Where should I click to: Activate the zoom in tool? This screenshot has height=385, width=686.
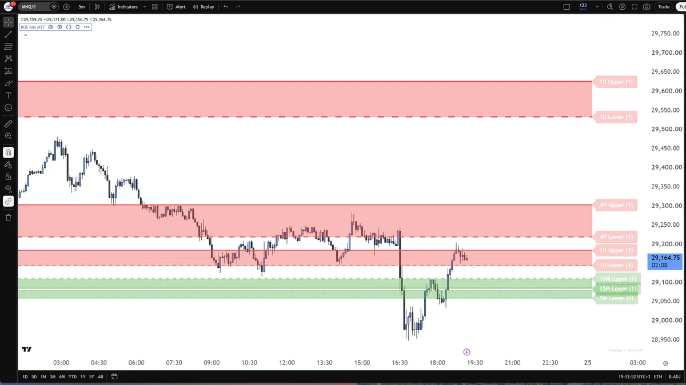click(9, 136)
